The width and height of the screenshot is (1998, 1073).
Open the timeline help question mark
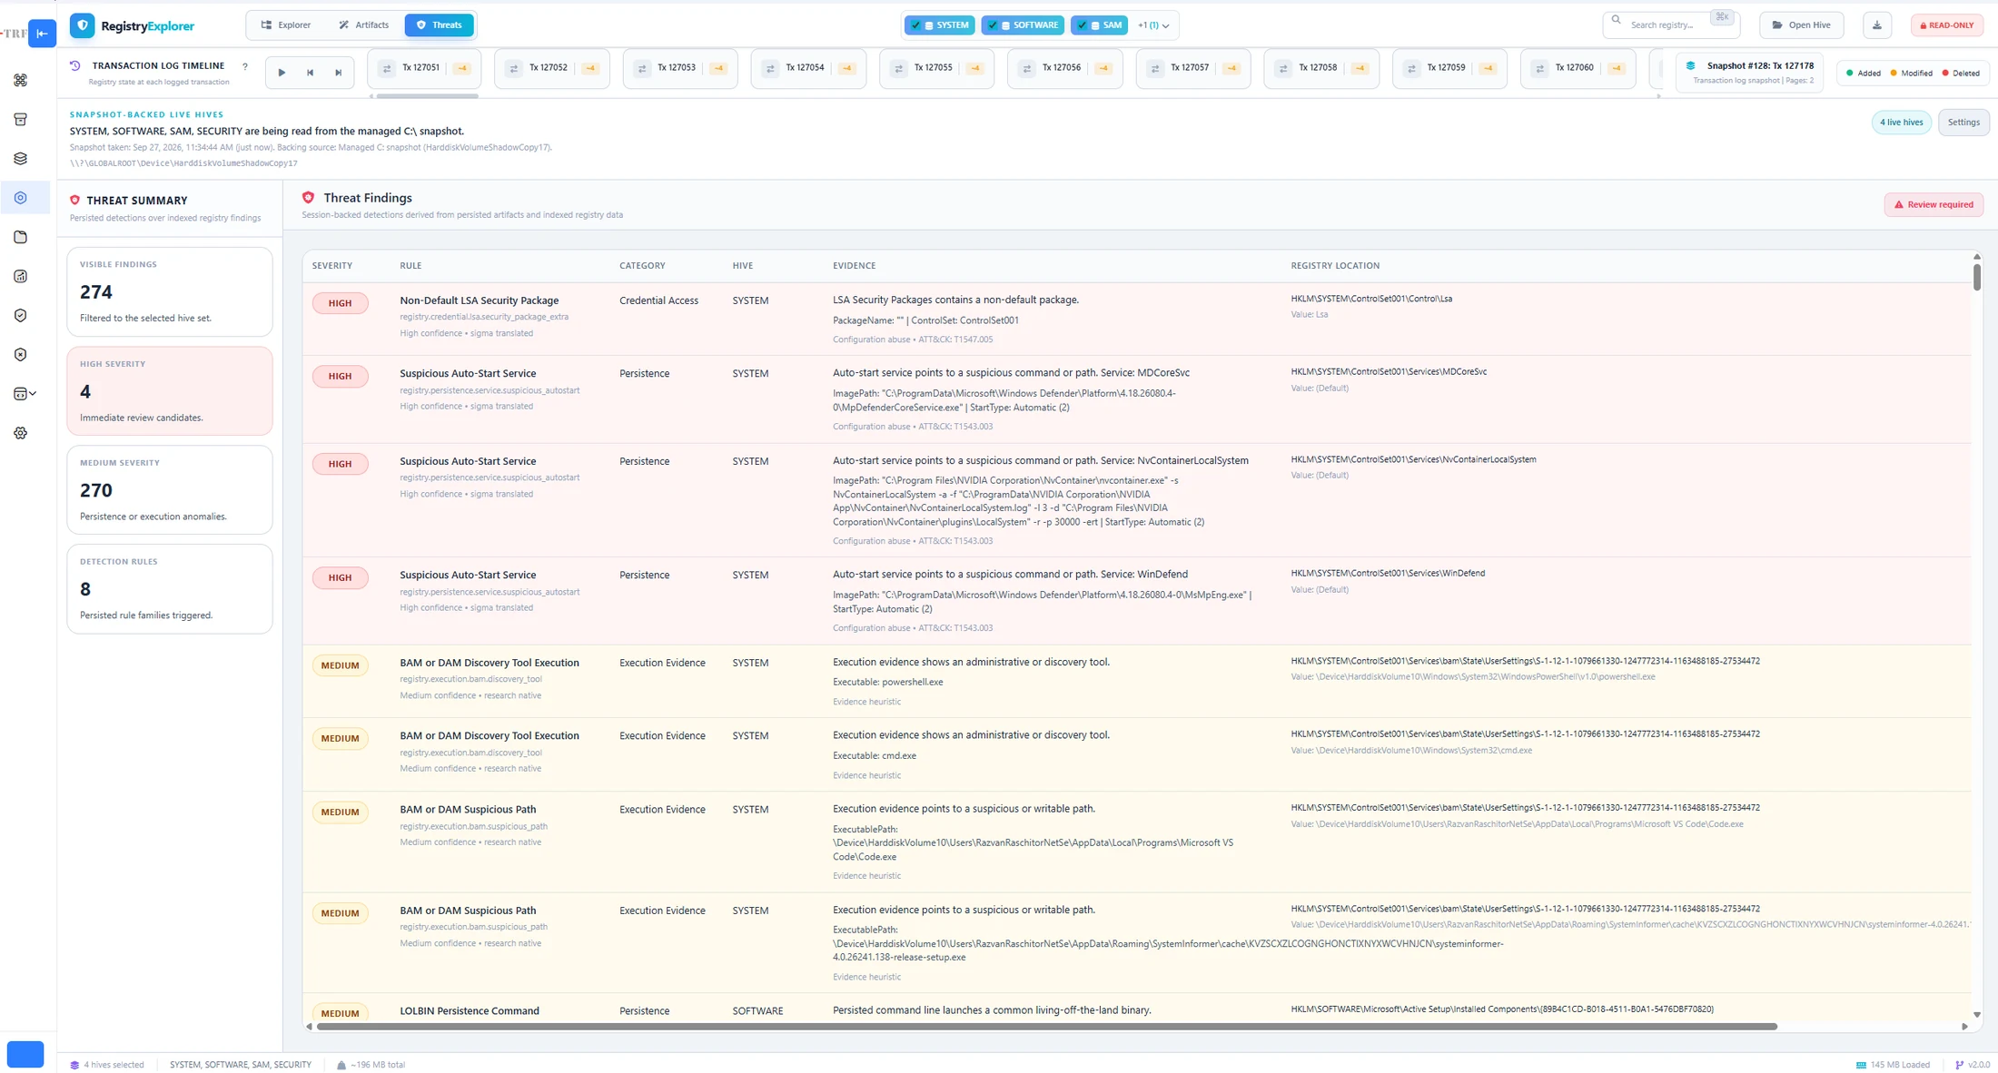[244, 66]
